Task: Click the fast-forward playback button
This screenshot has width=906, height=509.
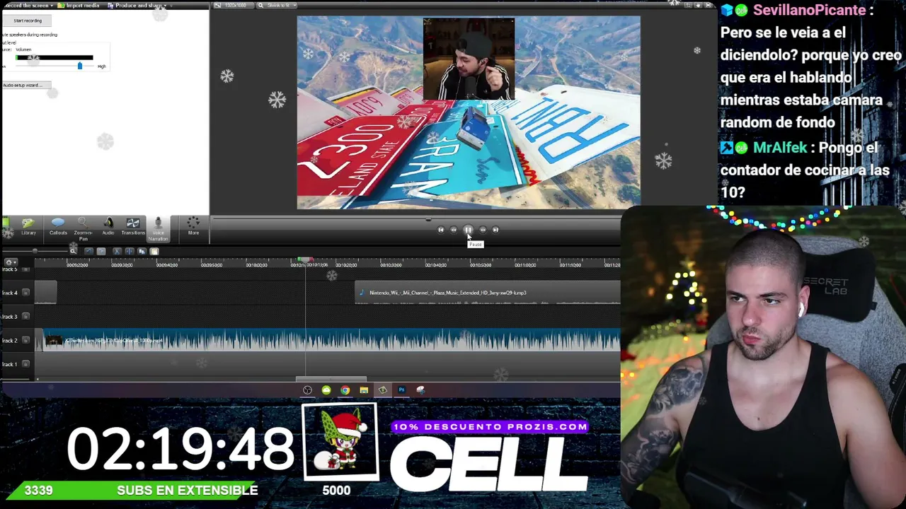Action: click(x=483, y=230)
